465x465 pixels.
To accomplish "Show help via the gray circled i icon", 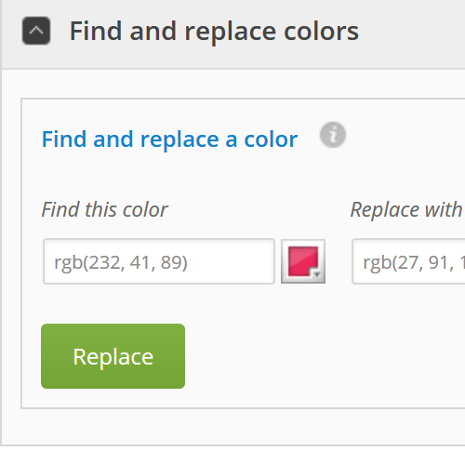I will [x=333, y=135].
